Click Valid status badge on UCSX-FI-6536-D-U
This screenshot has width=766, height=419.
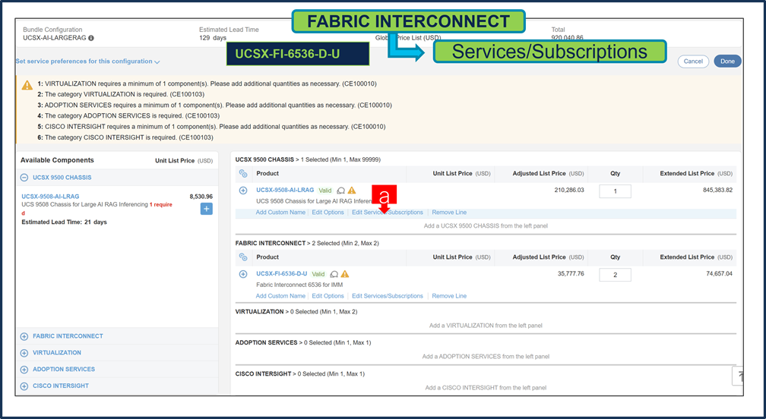click(318, 274)
